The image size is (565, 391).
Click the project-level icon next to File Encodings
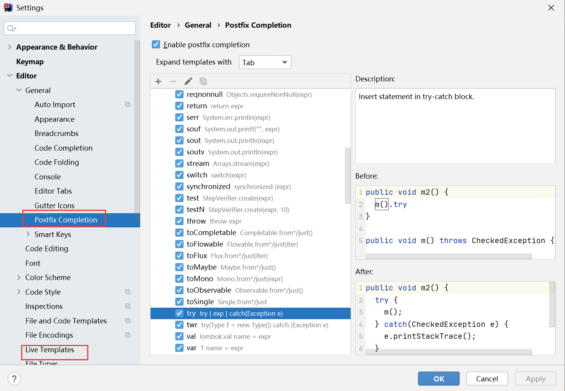click(x=128, y=335)
